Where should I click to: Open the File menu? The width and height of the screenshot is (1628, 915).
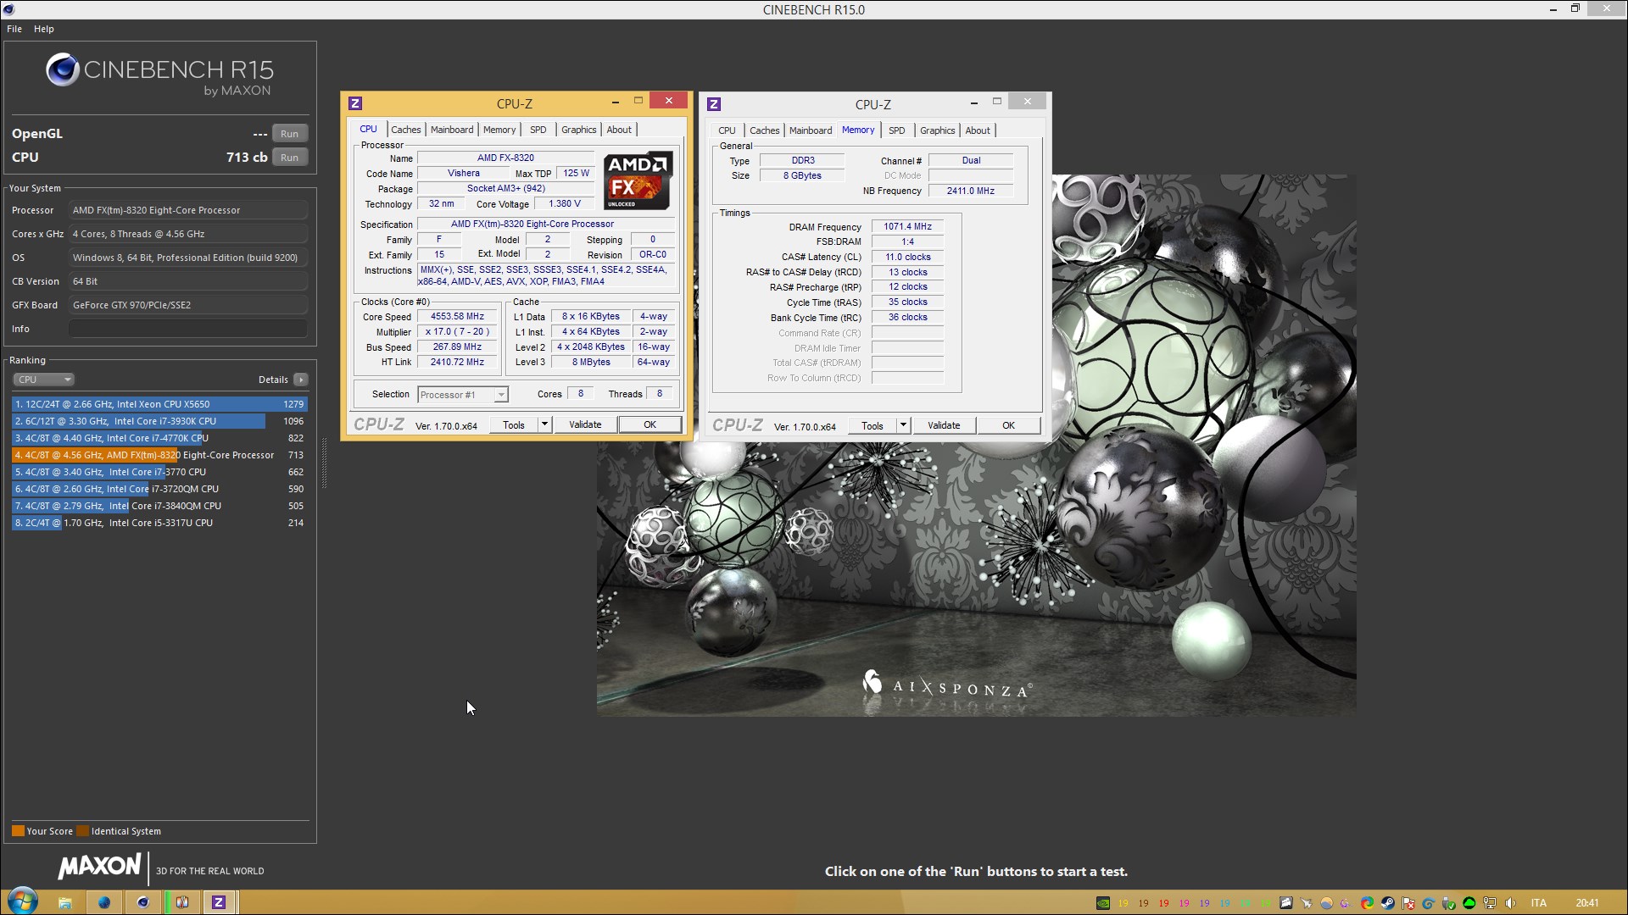pos(14,29)
